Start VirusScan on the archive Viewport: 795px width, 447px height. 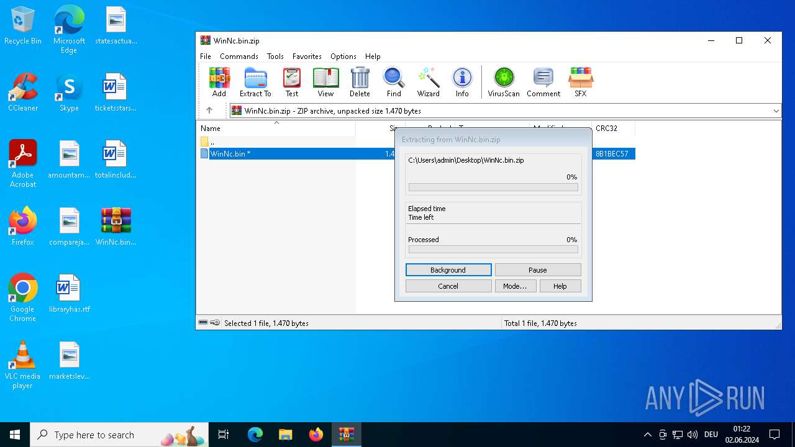(x=504, y=83)
